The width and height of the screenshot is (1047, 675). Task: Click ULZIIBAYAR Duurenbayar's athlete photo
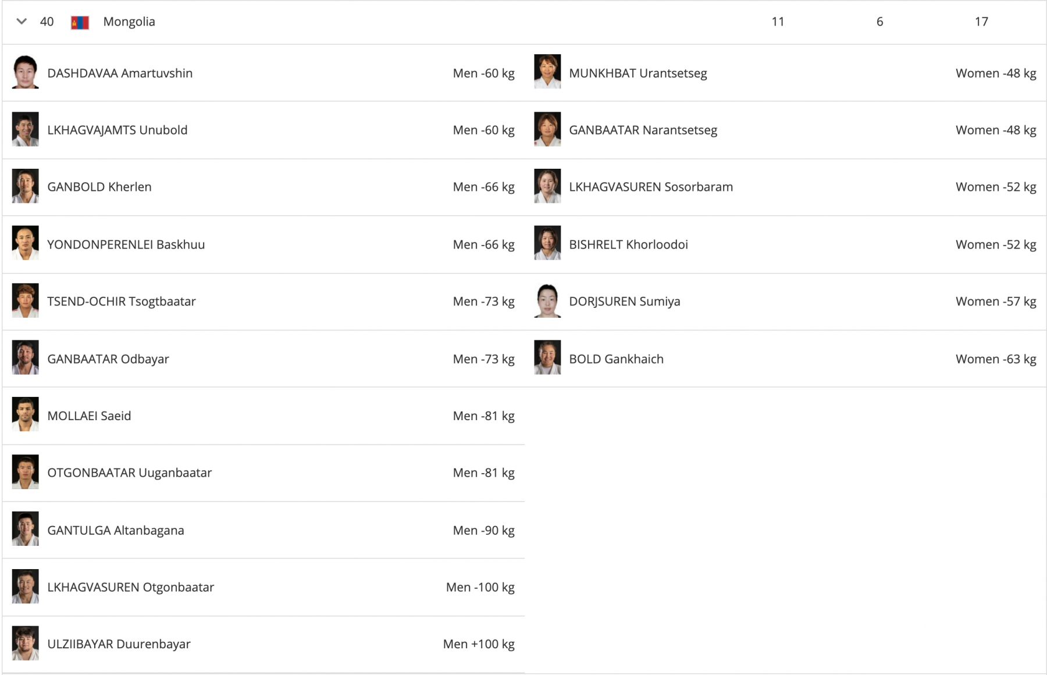coord(25,643)
